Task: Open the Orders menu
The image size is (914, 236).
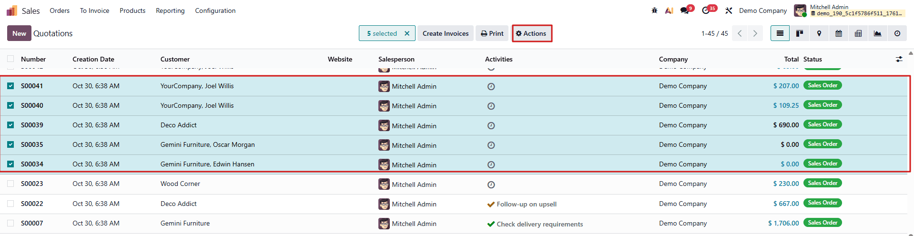Action: tap(60, 10)
